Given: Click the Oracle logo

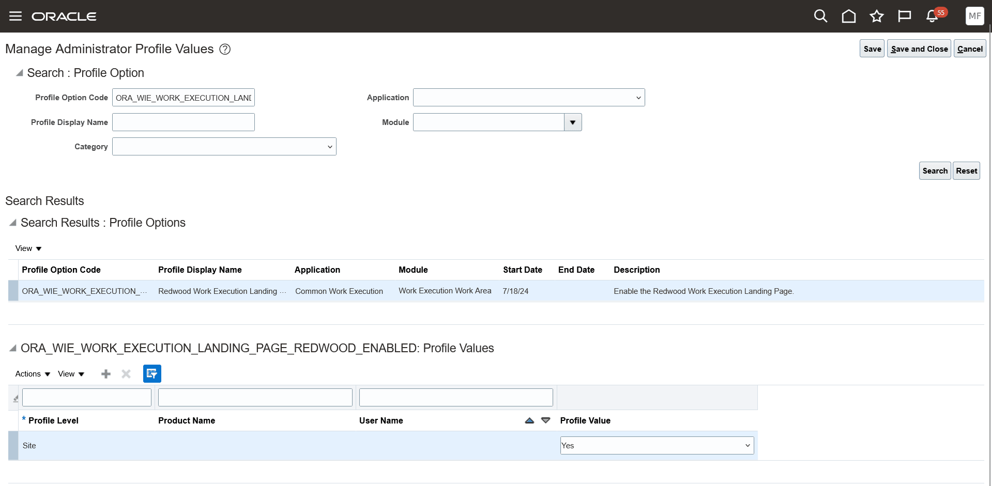Looking at the screenshot, I should [64, 17].
